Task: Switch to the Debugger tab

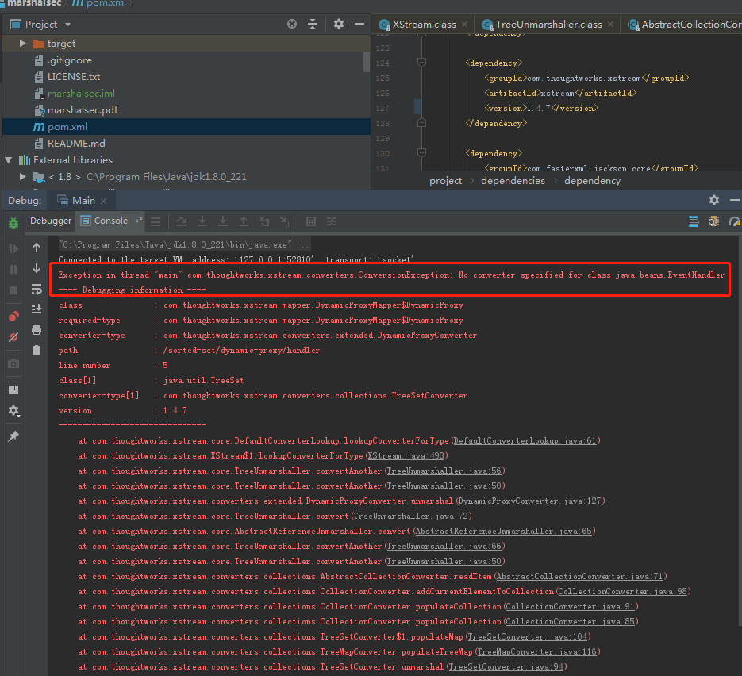Action: (51, 221)
